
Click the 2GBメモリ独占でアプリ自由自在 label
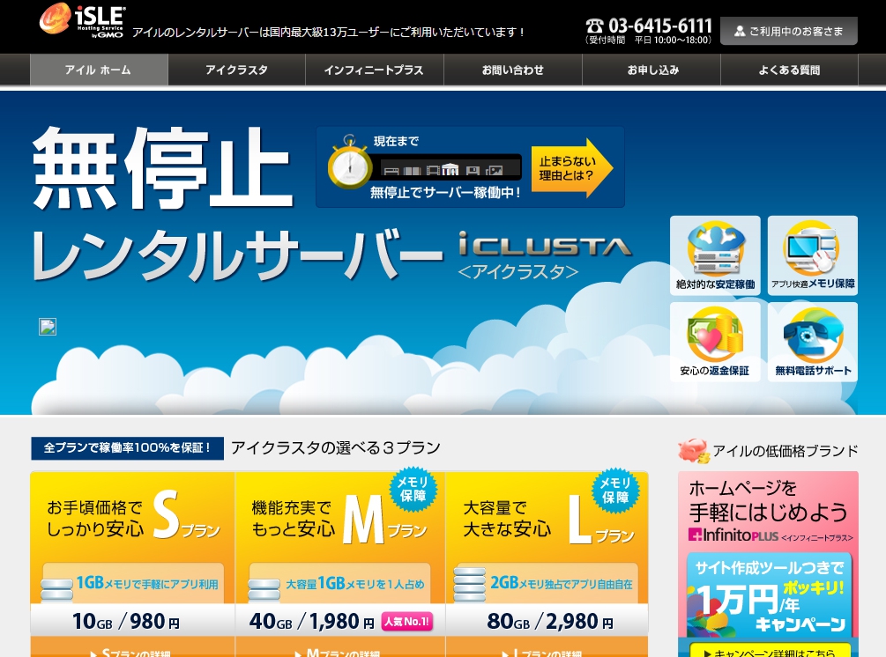(x=561, y=583)
